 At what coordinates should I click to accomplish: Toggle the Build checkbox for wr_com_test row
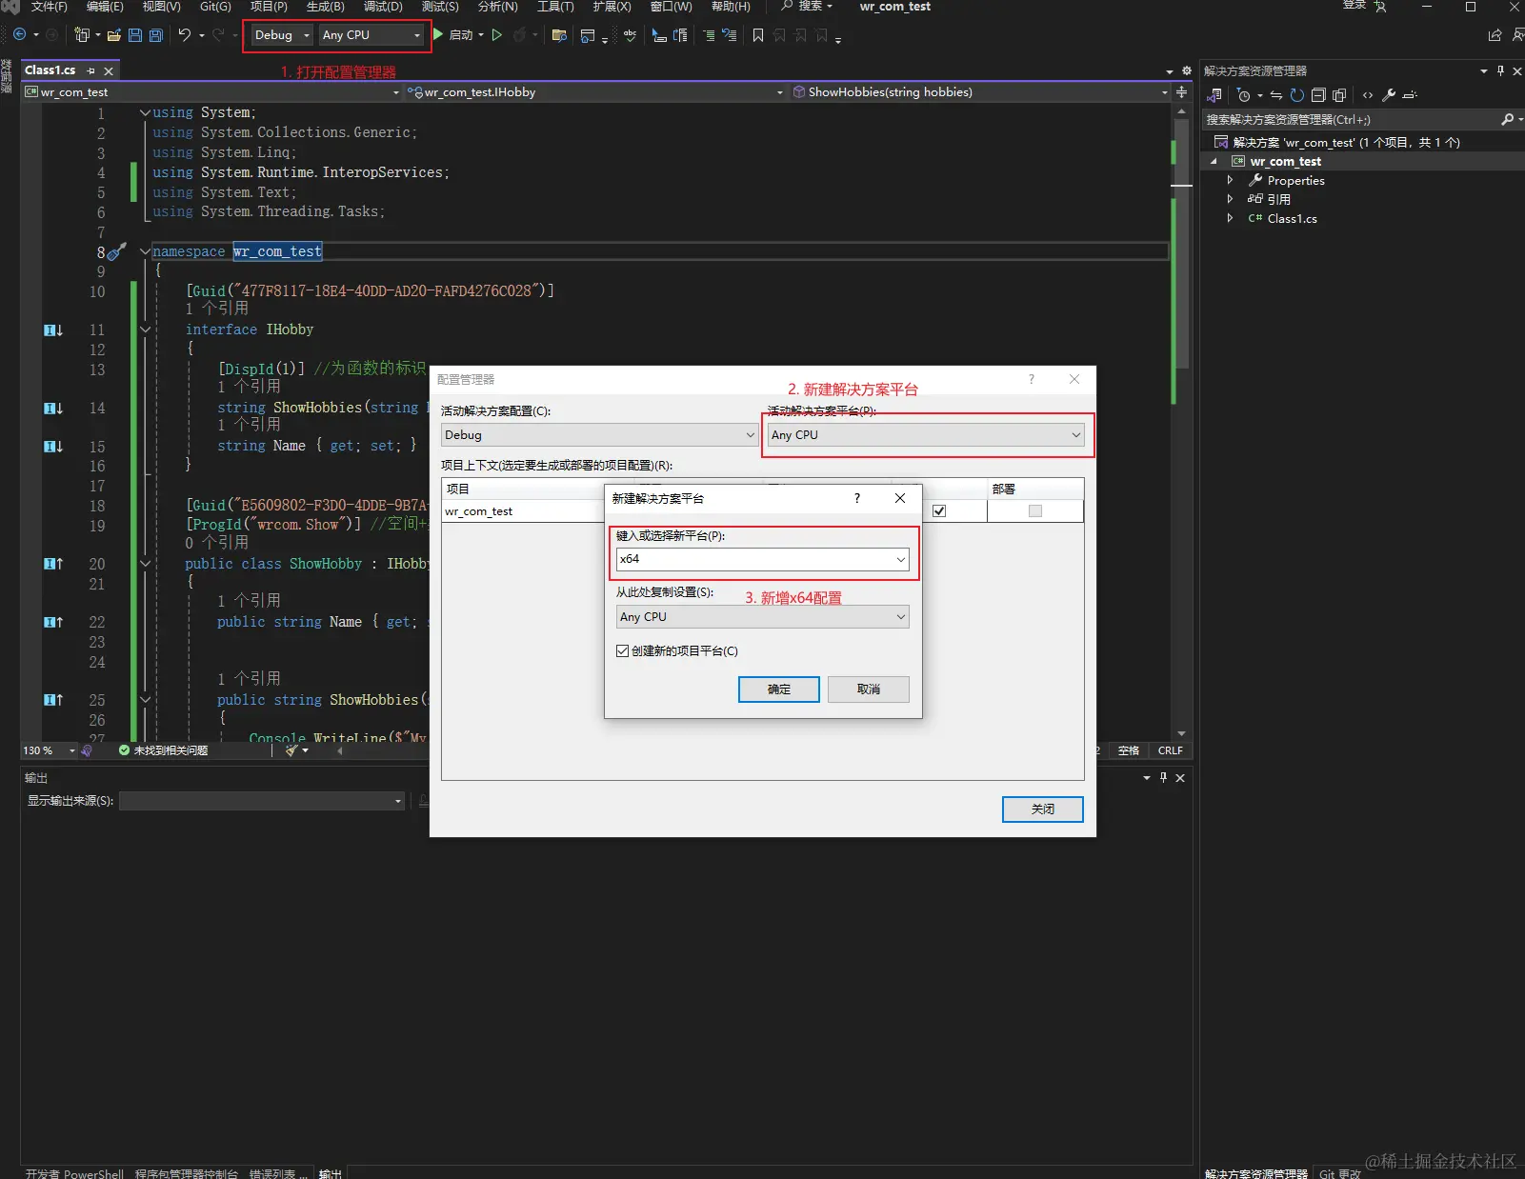point(939,511)
